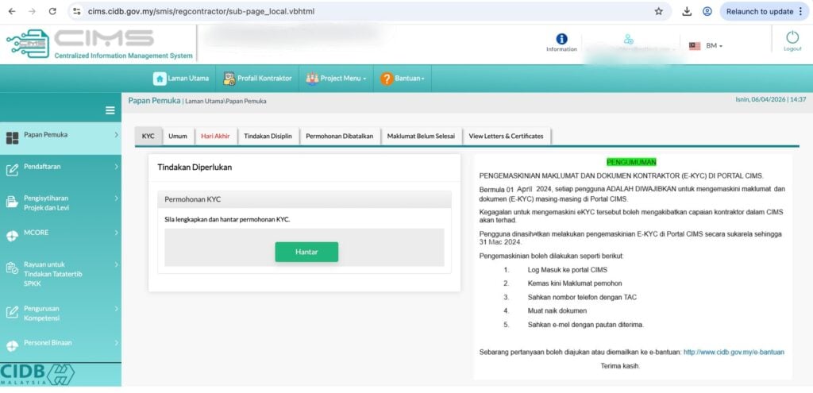Click the CIMS logo

tap(98, 44)
